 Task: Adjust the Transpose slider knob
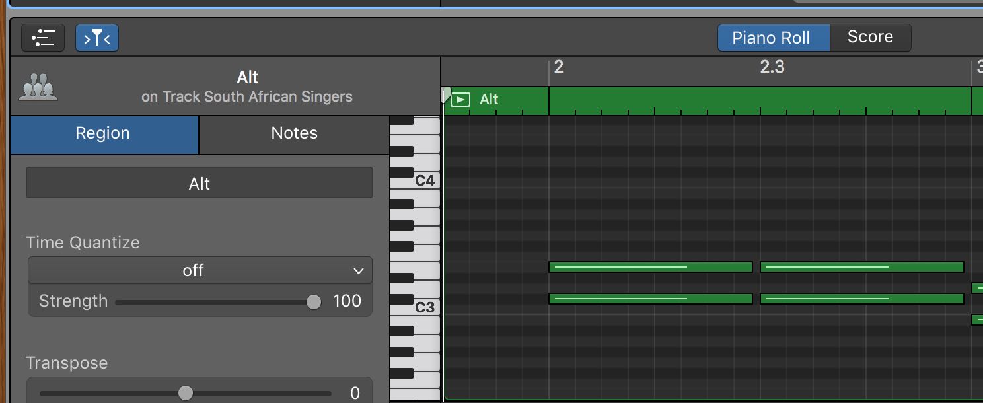pos(186,393)
